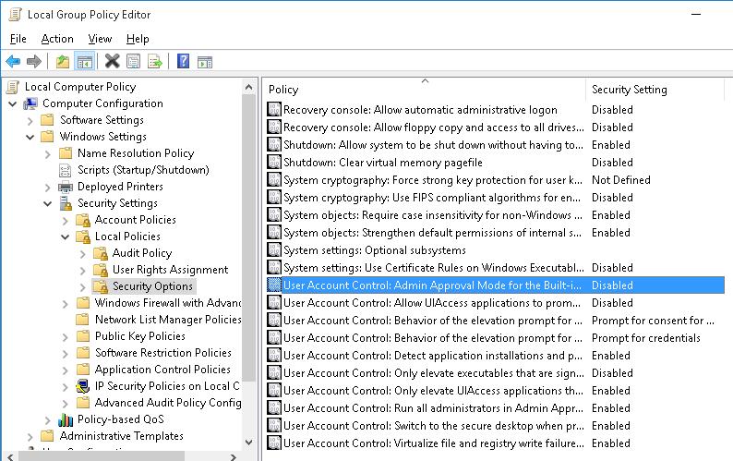Image resolution: width=733 pixels, height=461 pixels.
Task: Click the Delete (X) toolbar icon
Action: pyautogui.click(x=112, y=62)
